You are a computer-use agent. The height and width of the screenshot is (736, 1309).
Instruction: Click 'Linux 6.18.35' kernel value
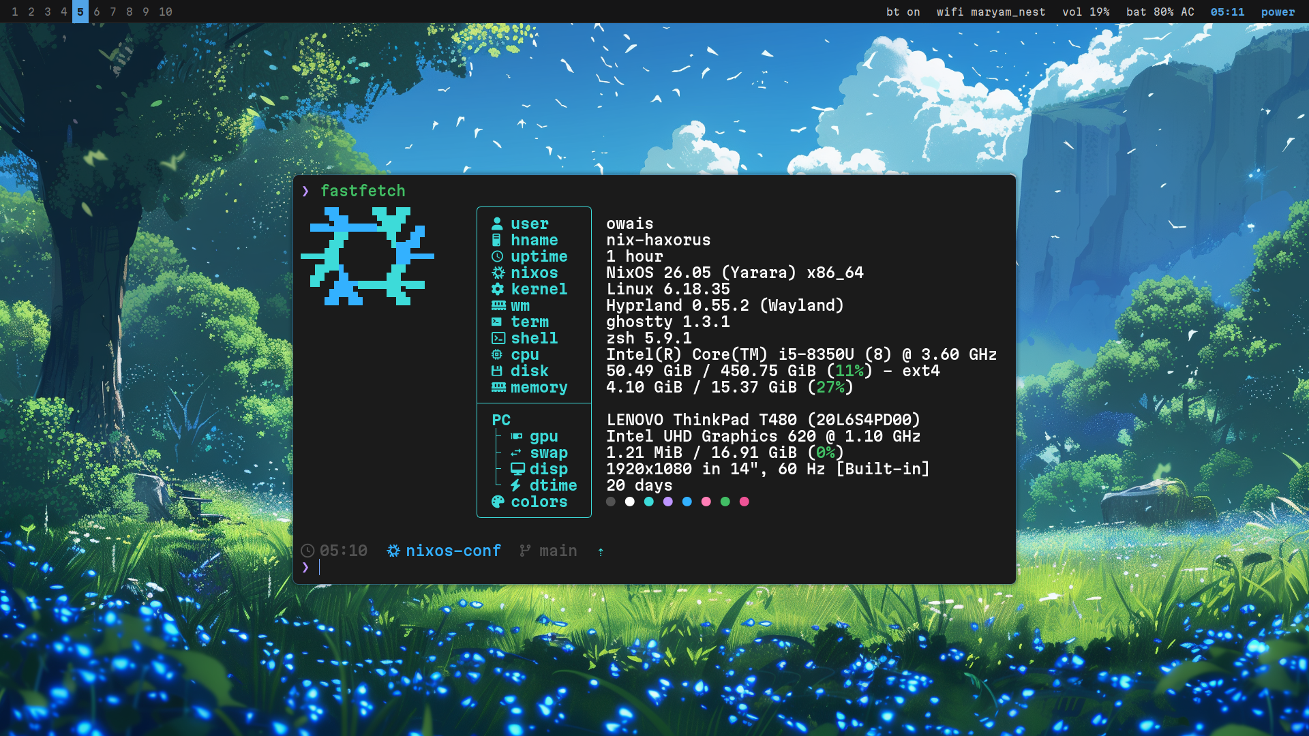[x=668, y=289]
